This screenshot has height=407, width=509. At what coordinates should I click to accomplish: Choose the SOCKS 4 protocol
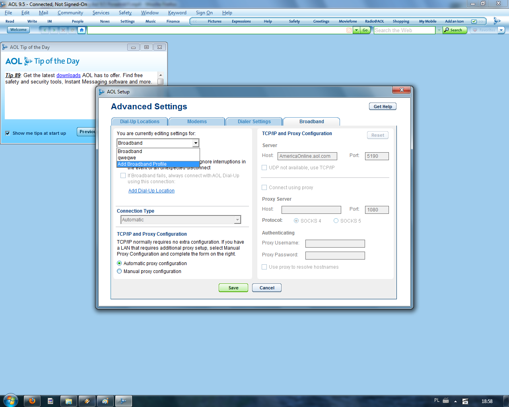click(296, 221)
